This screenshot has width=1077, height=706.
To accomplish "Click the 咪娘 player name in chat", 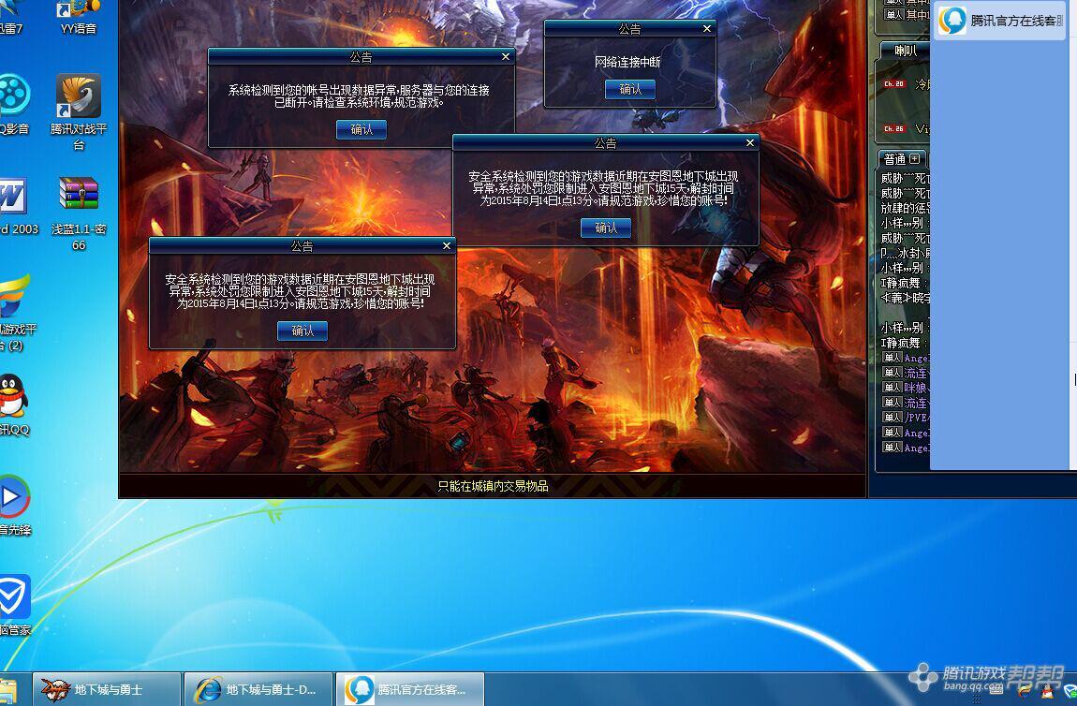I will point(916,388).
